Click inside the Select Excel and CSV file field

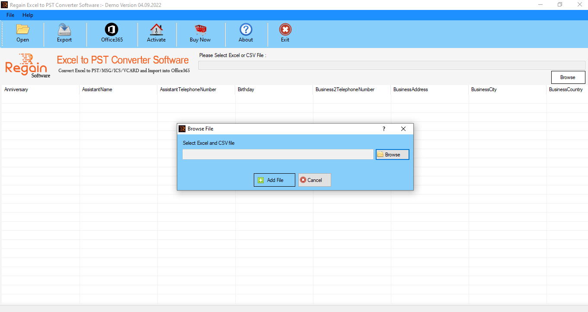[278, 154]
